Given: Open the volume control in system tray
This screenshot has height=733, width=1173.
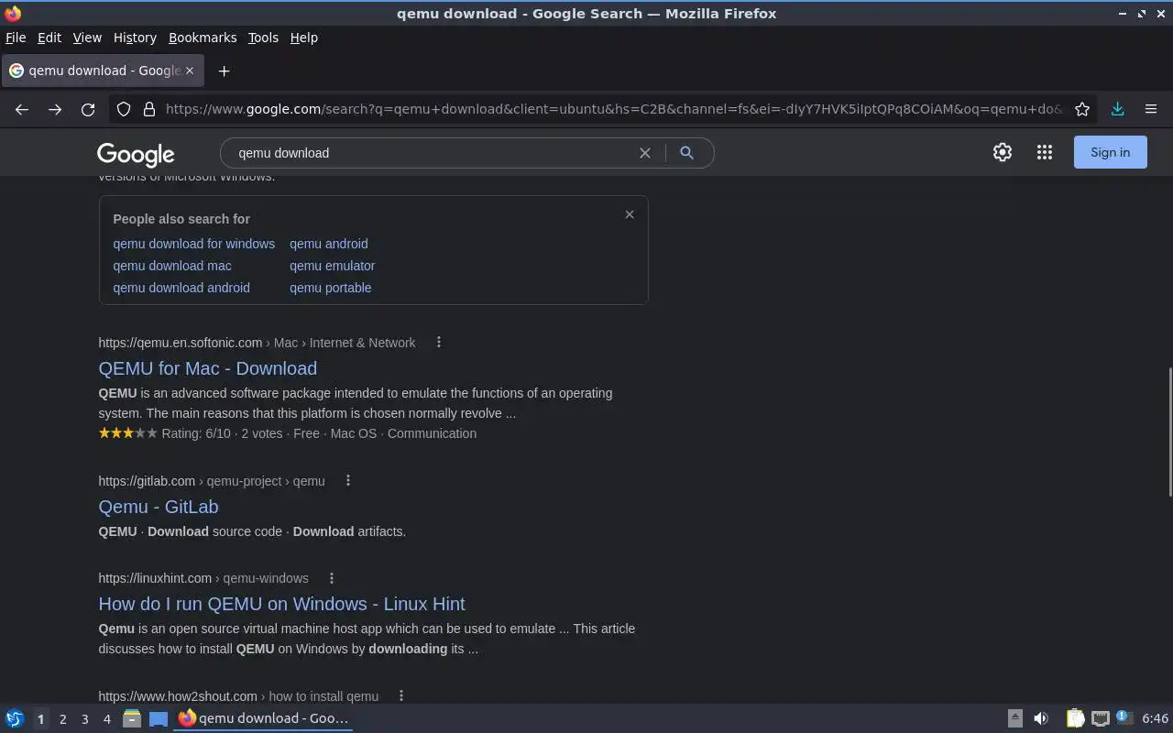Looking at the screenshot, I should coord(1041,718).
